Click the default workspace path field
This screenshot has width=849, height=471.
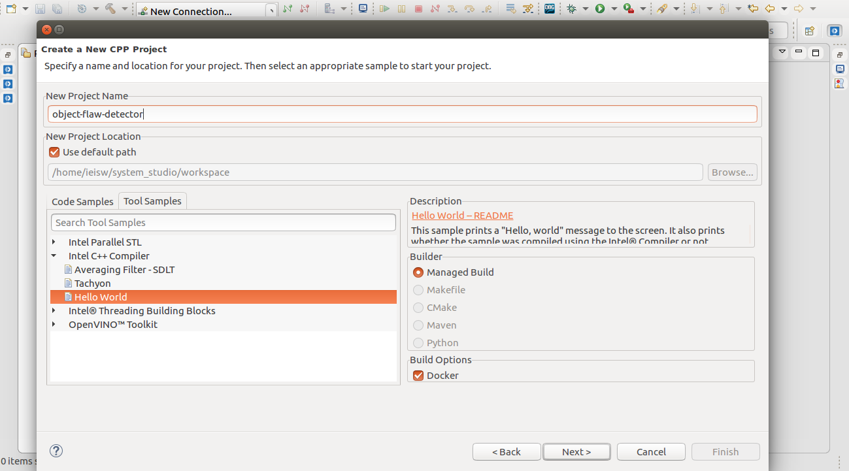click(x=376, y=172)
